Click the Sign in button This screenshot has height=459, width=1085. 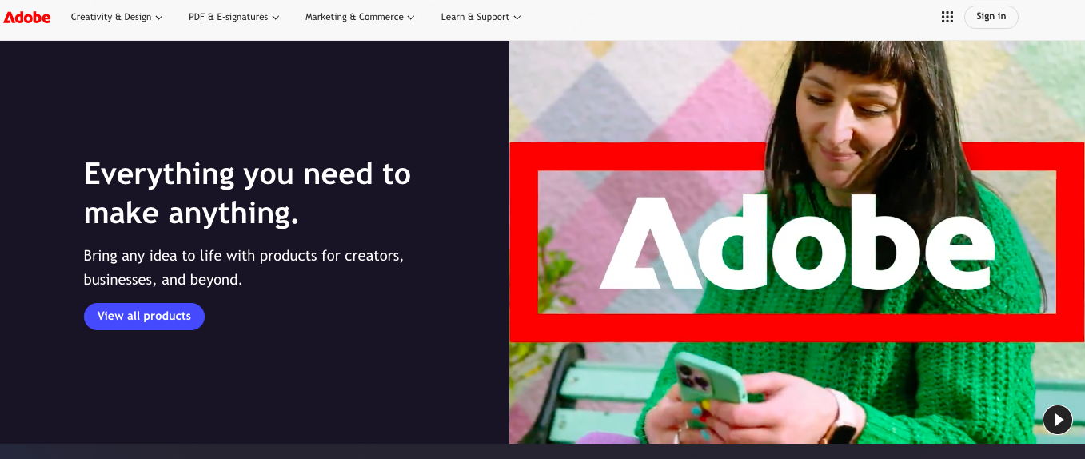tap(991, 17)
